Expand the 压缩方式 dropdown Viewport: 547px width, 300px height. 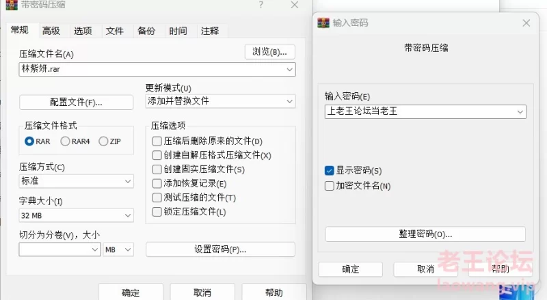(x=77, y=181)
